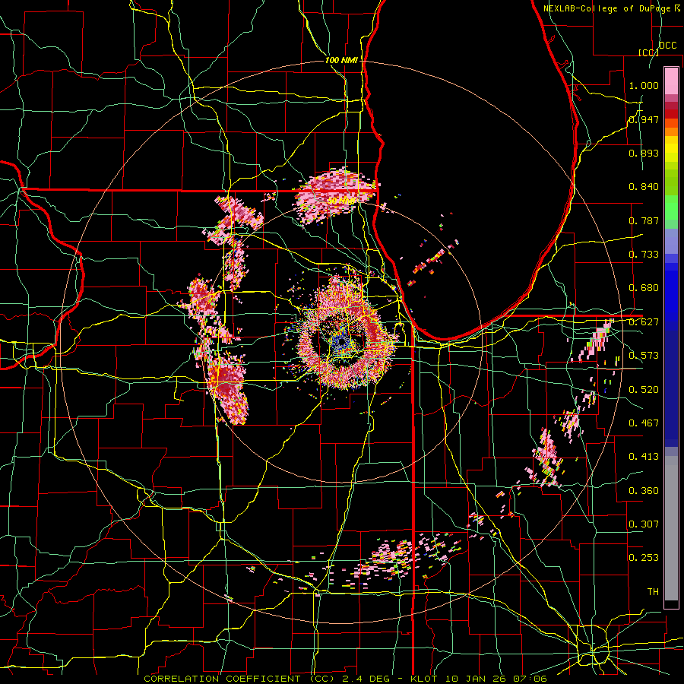Click the 0.680 legend value

pos(644,288)
